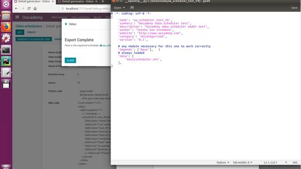The width and height of the screenshot is (301, 169).
Task: Click the Python code field label
Action: (55, 91)
